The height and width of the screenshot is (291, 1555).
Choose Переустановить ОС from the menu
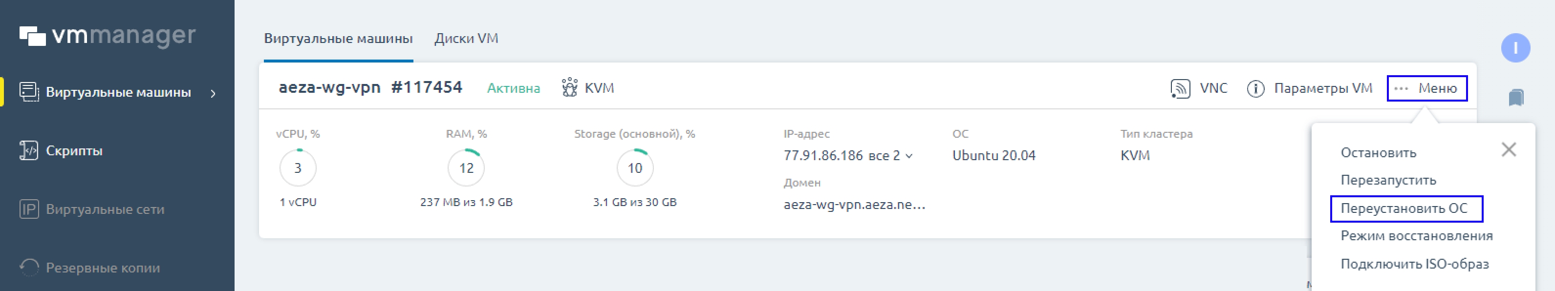click(x=1404, y=208)
